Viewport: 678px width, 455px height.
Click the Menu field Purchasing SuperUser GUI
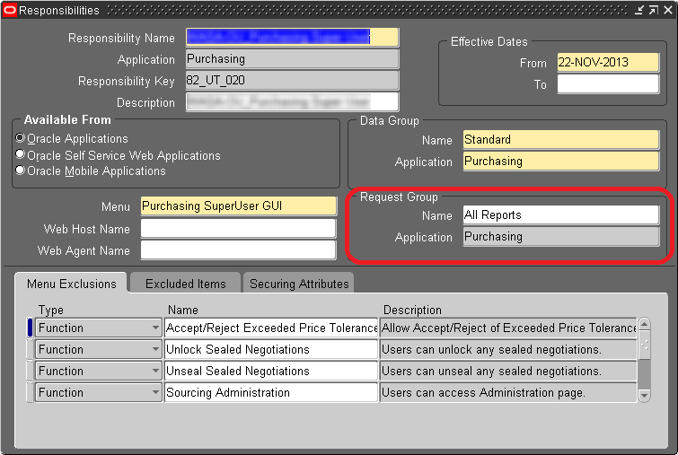[239, 206]
